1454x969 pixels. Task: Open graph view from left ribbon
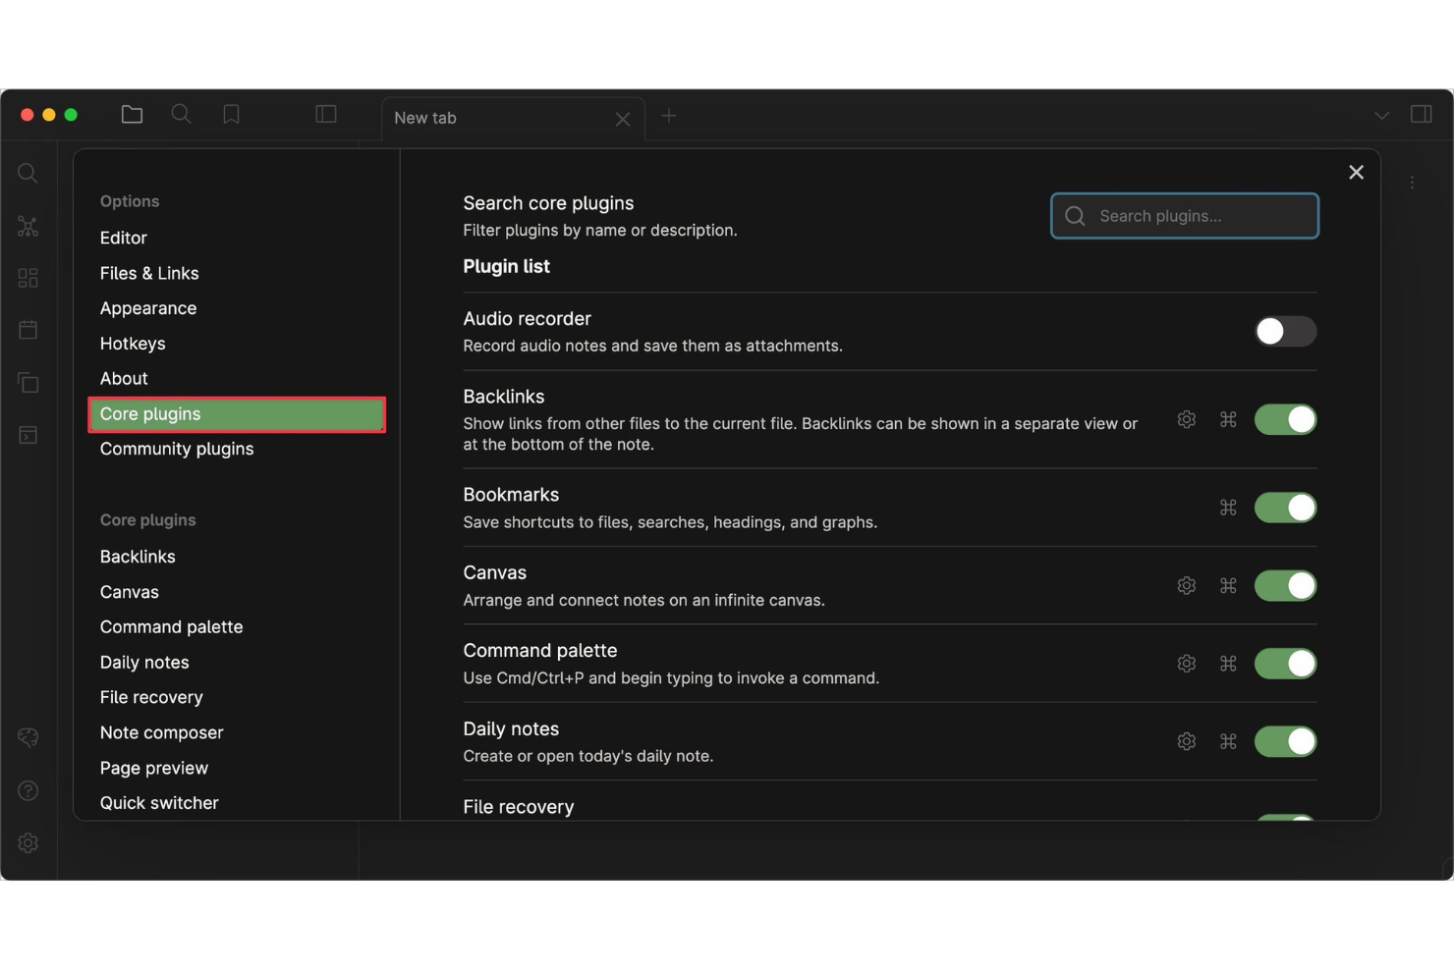click(28, 227)
